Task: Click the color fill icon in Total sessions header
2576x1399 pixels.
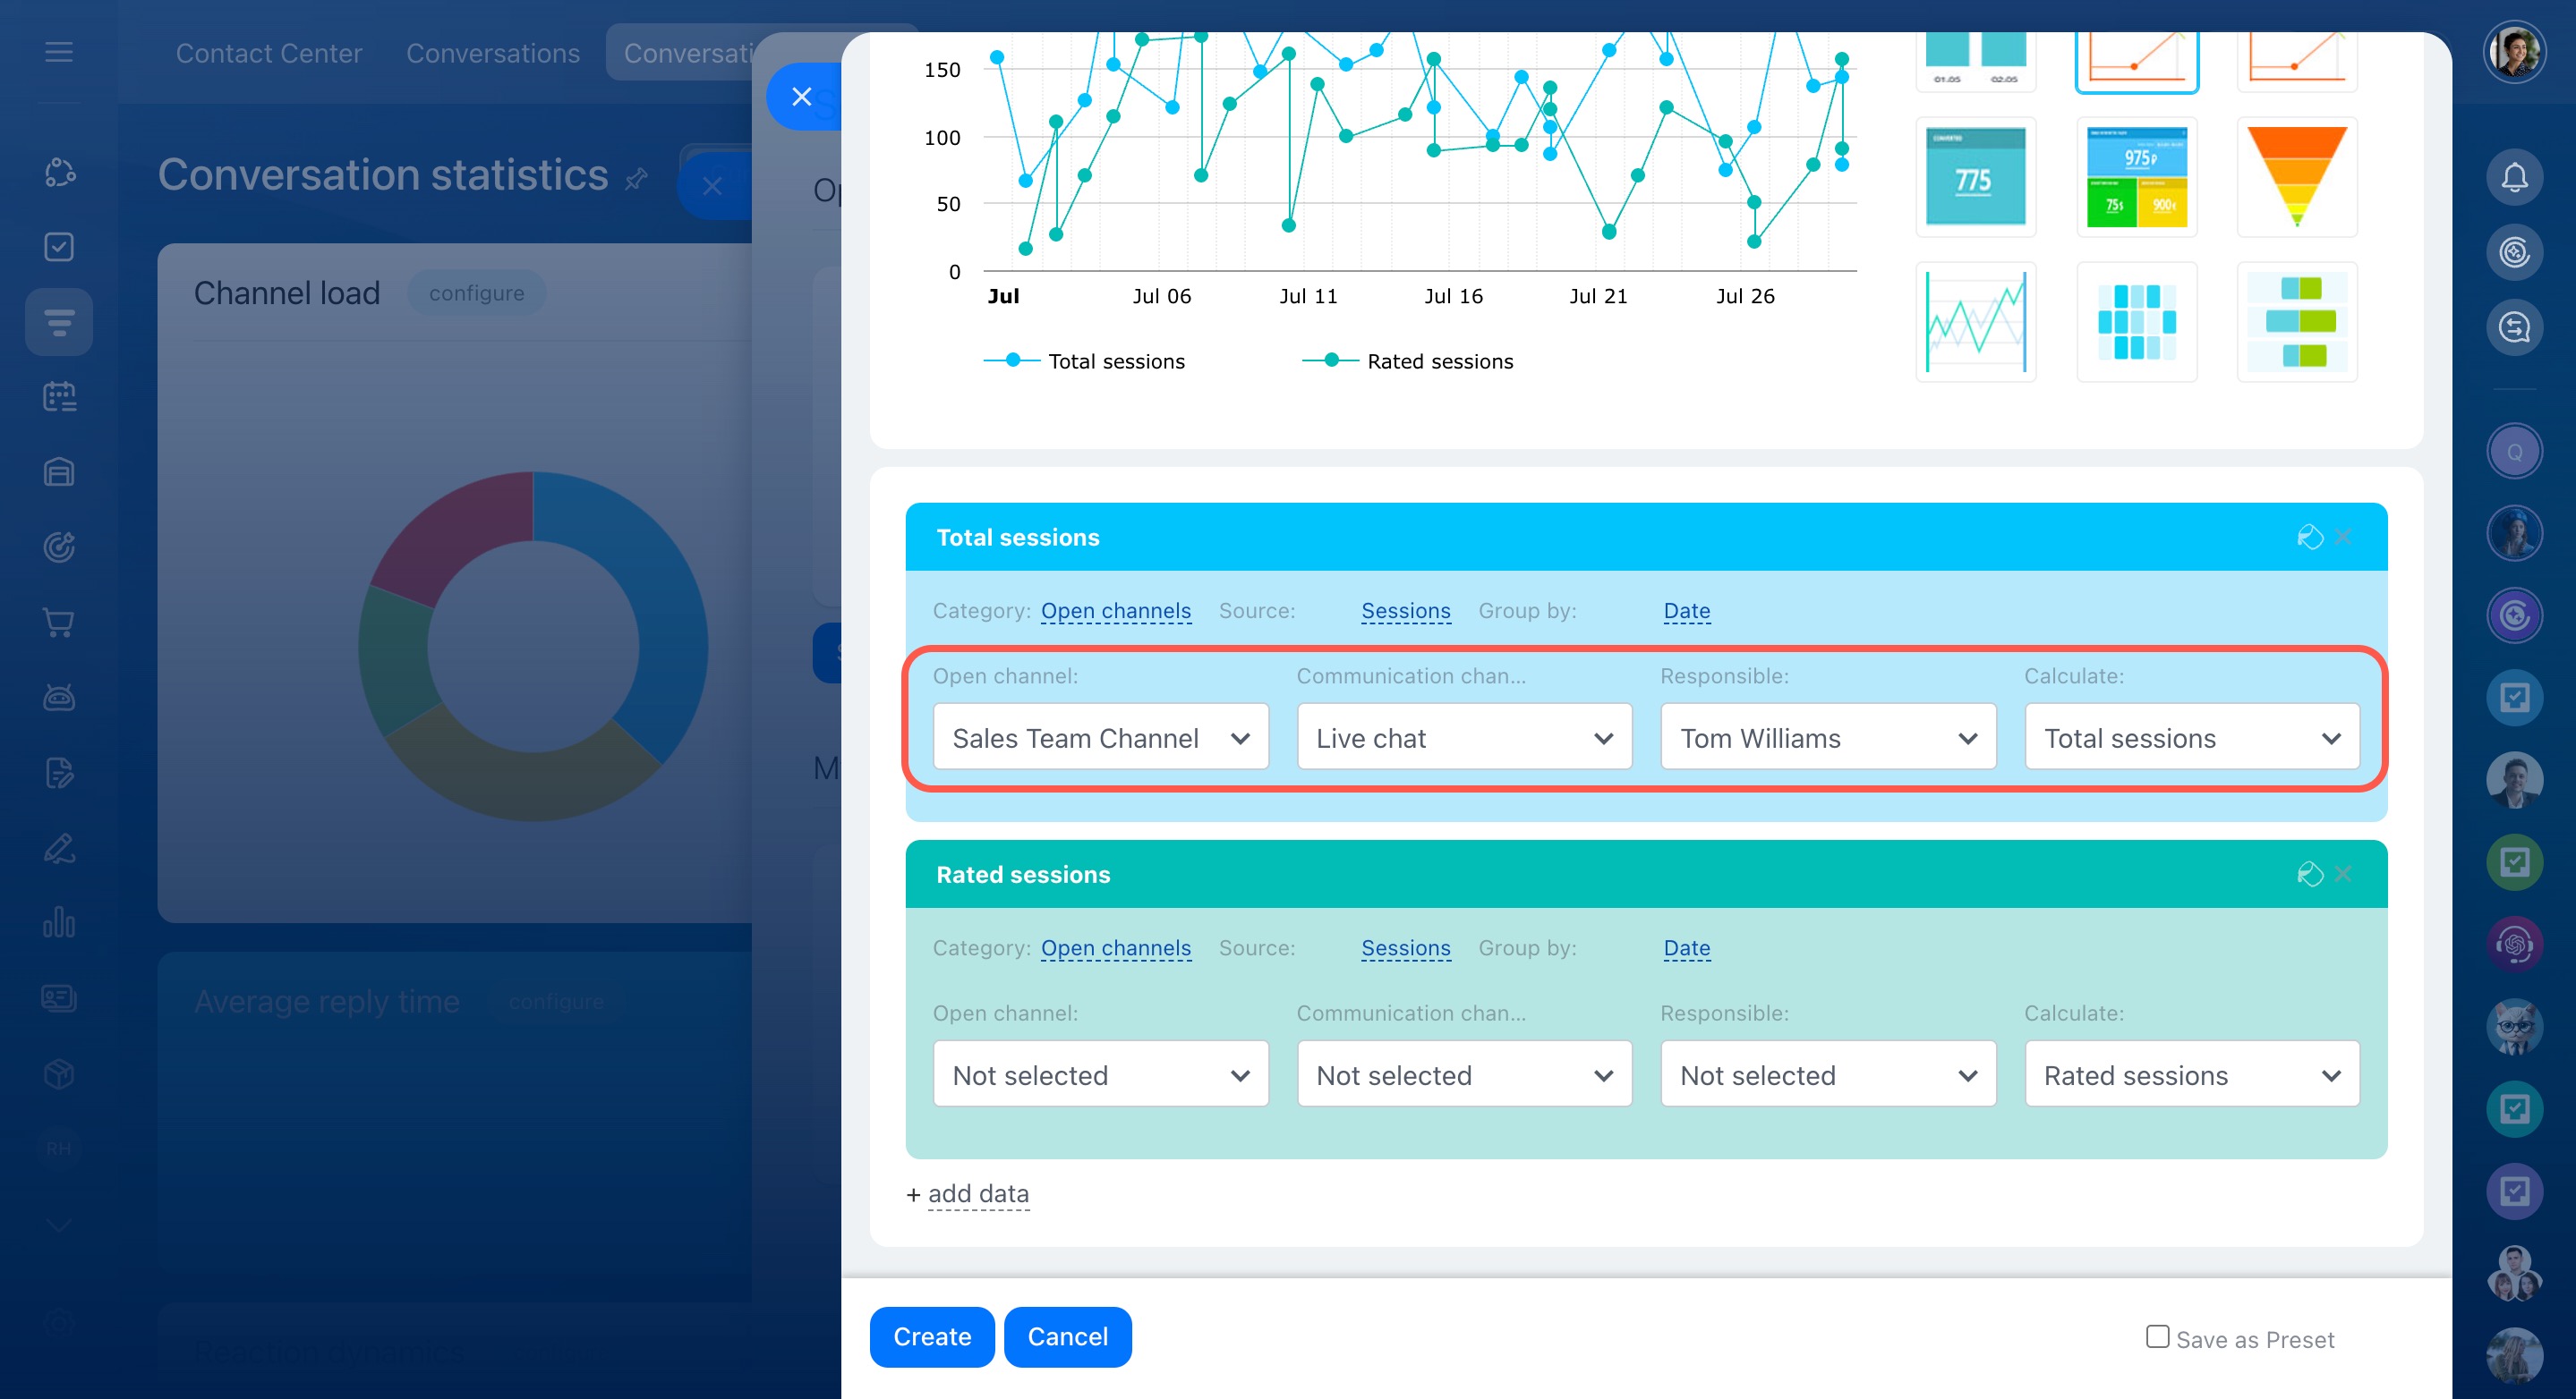Action: pyautogui.click(x=2309, y=538)
